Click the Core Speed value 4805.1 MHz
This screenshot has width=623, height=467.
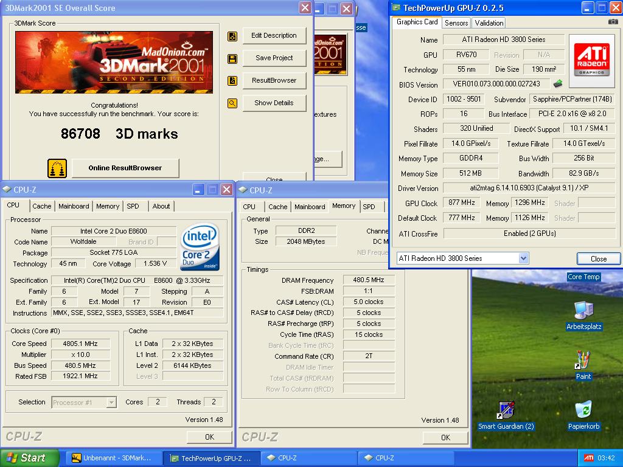click(x=81, y=344)
